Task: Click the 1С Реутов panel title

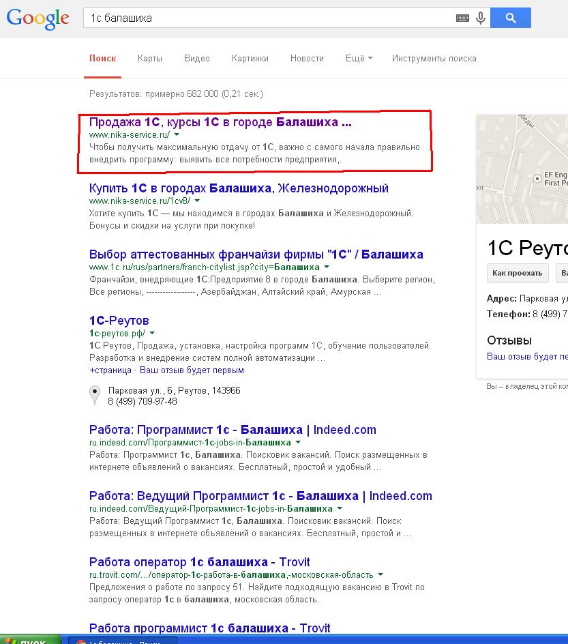Action: click(527, 248)
